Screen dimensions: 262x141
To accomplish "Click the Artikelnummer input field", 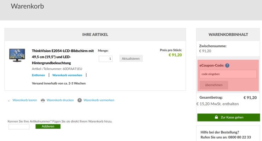I will tap(19, 127).
